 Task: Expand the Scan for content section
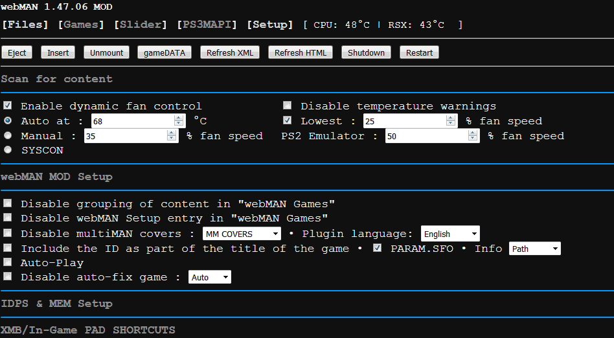coord(57,79)
